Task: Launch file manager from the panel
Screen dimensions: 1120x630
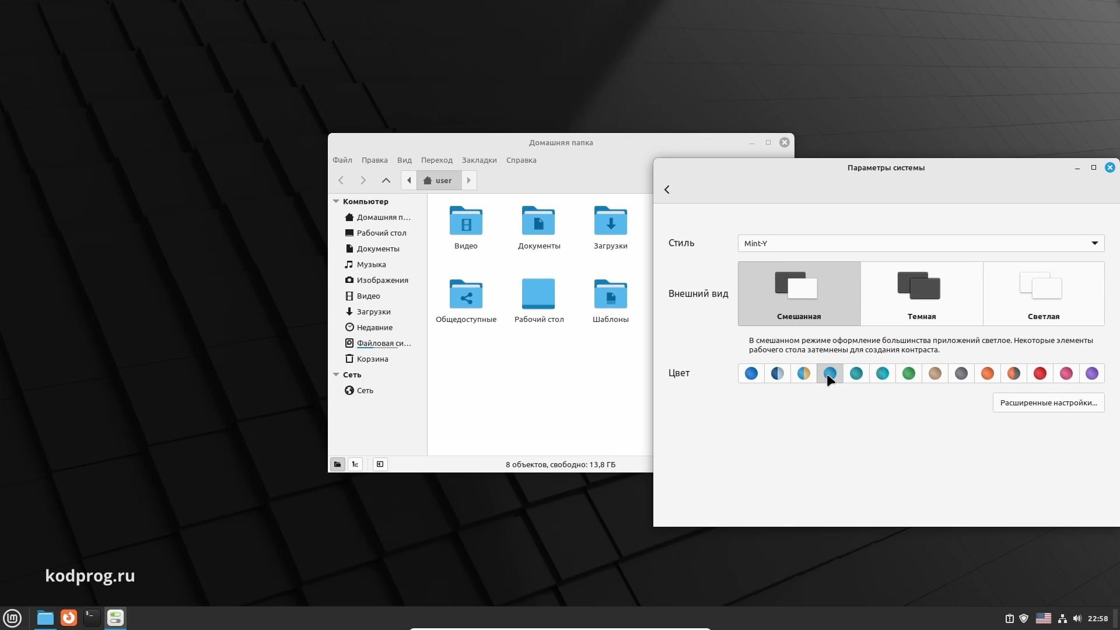Action: pos(45,618)
